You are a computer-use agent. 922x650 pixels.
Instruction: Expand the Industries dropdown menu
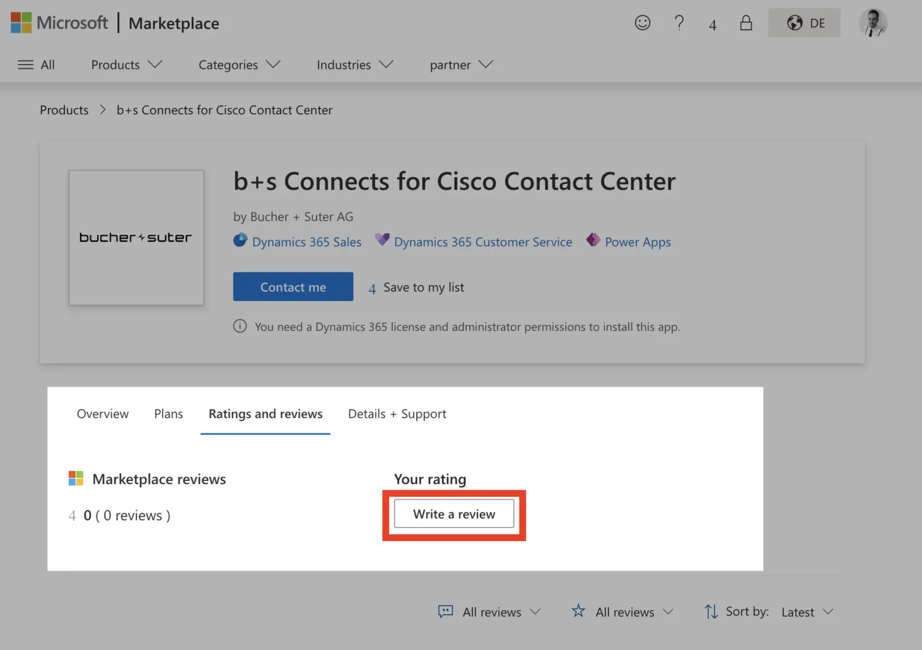[355, 65]
